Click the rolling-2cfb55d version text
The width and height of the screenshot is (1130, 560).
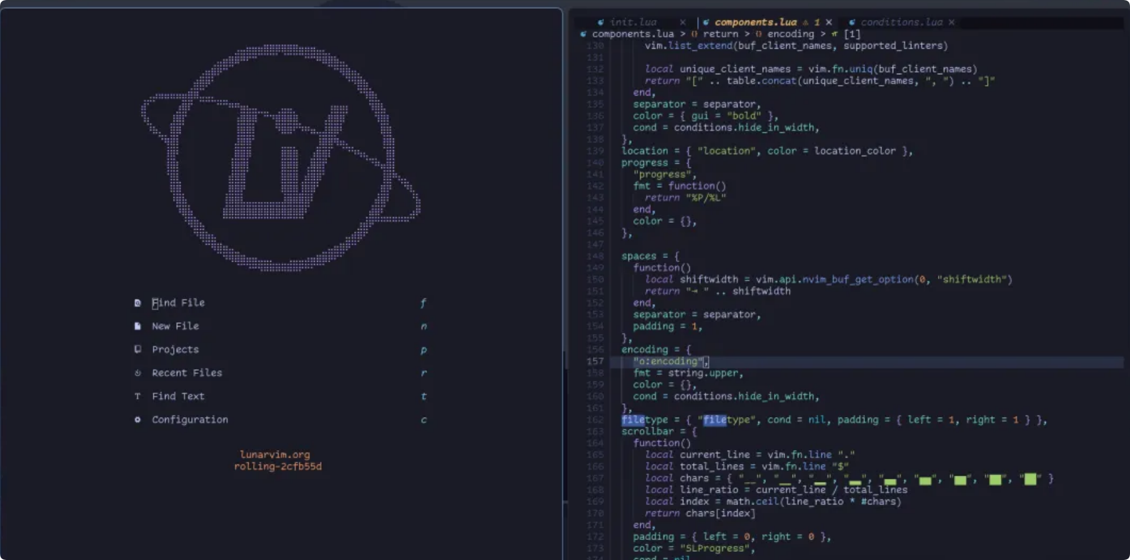[x=278, y=466]
